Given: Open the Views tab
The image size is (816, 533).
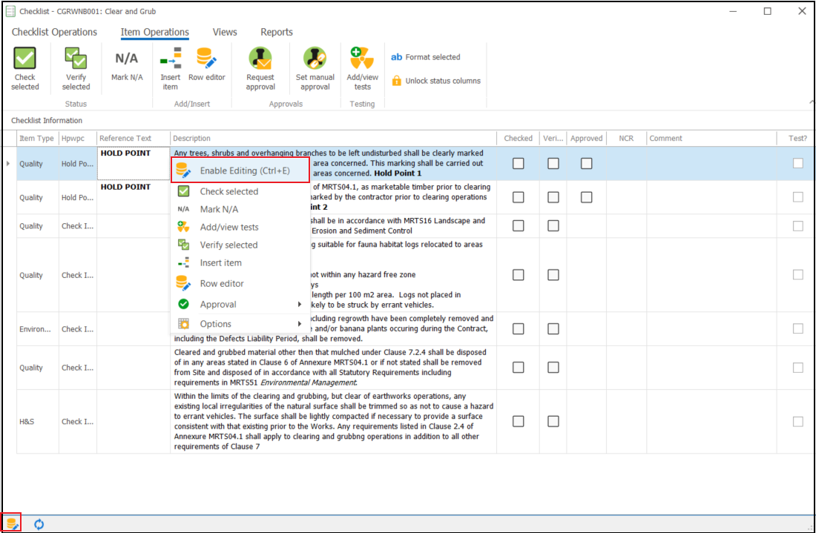Looking at the screenshot, I should coord(225,32).
